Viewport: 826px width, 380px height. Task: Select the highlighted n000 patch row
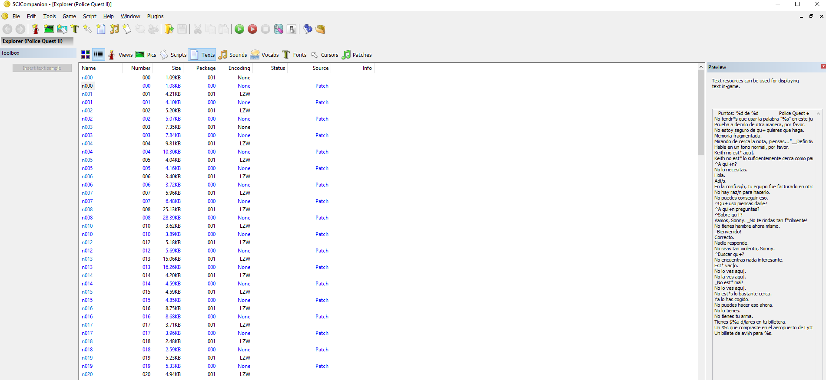point(226,86)
